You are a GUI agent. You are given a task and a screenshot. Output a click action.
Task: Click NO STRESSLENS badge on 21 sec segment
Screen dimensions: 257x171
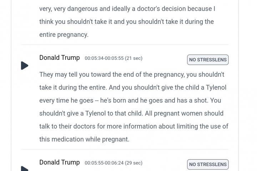tap(208, 60)
